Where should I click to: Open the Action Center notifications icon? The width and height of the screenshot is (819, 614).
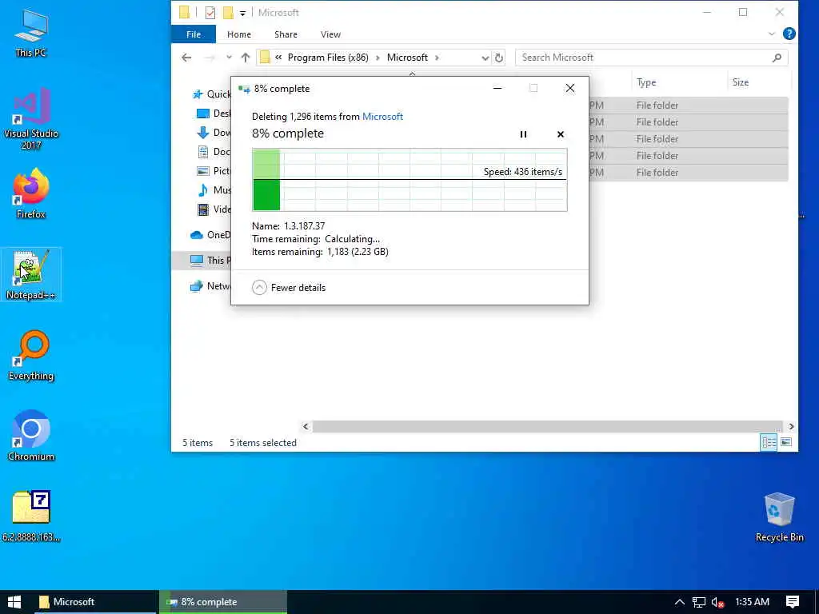click(x=793, y=602)
